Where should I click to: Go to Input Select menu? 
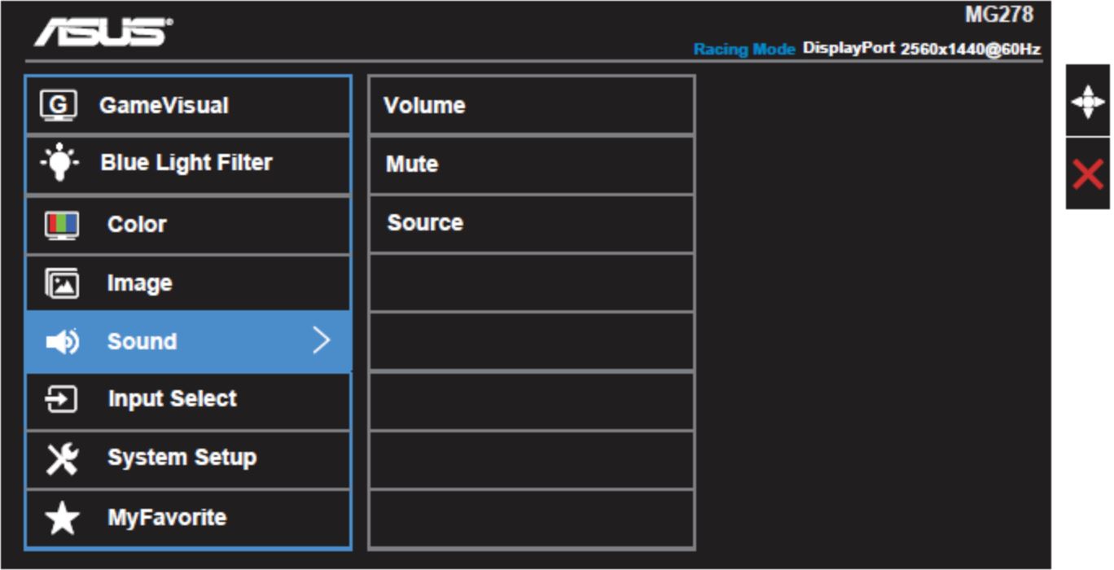[x=188, y=401]
